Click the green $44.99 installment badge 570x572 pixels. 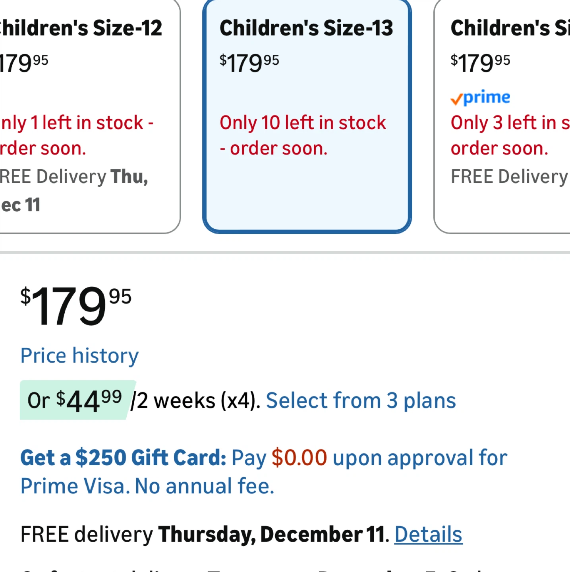[76, 400]
